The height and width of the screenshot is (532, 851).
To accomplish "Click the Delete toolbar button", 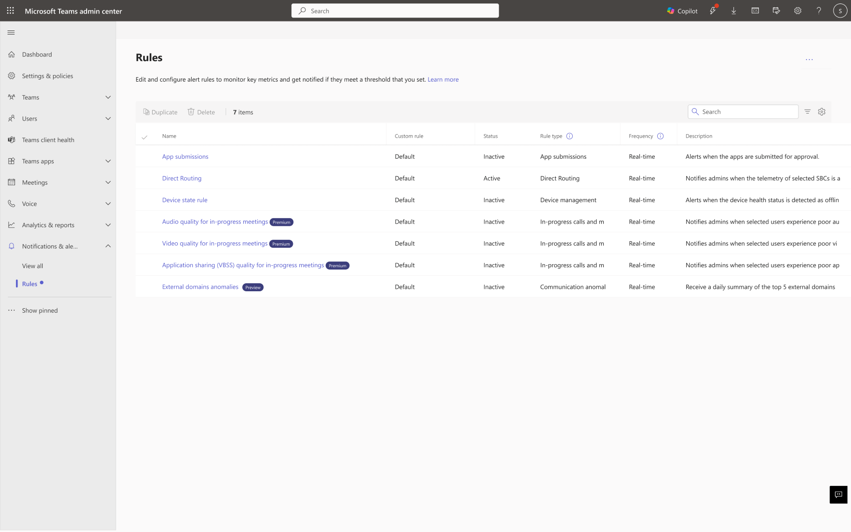I will point(201,112).
